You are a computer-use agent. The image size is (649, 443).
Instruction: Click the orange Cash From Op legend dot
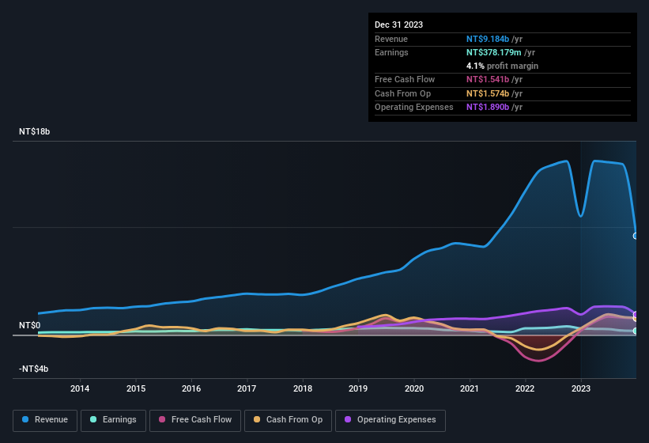[258, 419]
